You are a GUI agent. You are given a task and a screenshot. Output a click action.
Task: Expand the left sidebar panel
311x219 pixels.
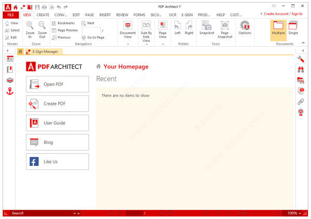coord(8,51)
